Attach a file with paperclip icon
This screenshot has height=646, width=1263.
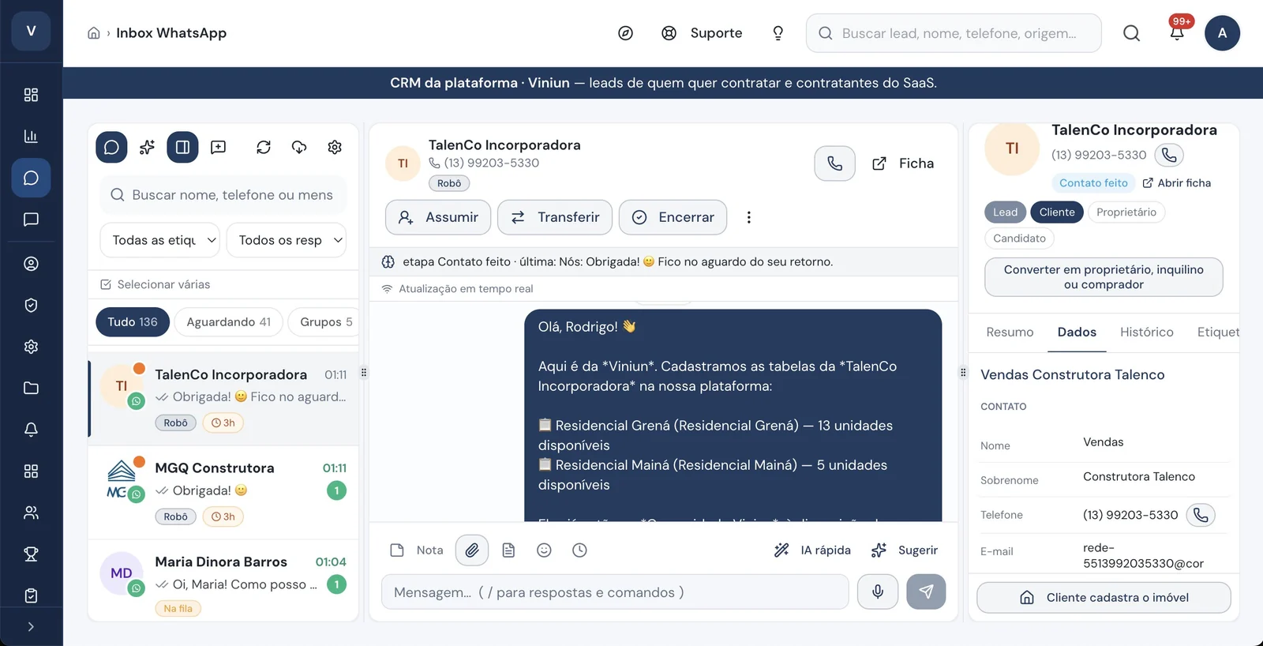[x=472, y=550]
